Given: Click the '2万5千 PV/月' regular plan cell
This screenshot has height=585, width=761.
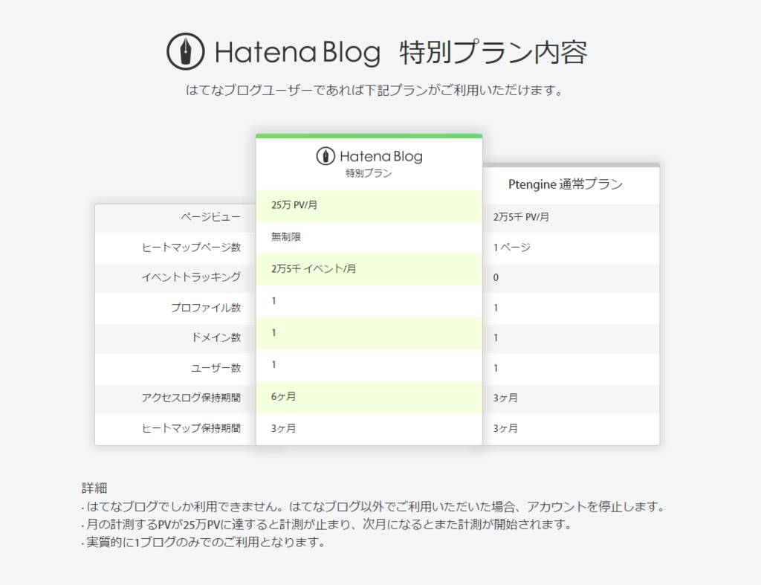Looking at the screenshot, I should tap(571, 218).
